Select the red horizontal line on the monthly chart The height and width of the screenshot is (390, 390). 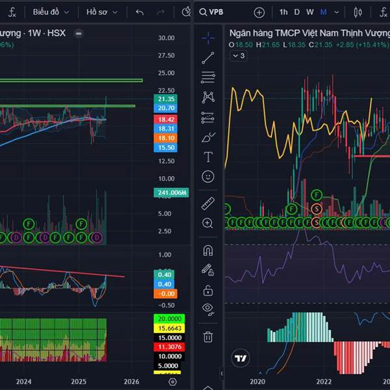tap(372, 156)
